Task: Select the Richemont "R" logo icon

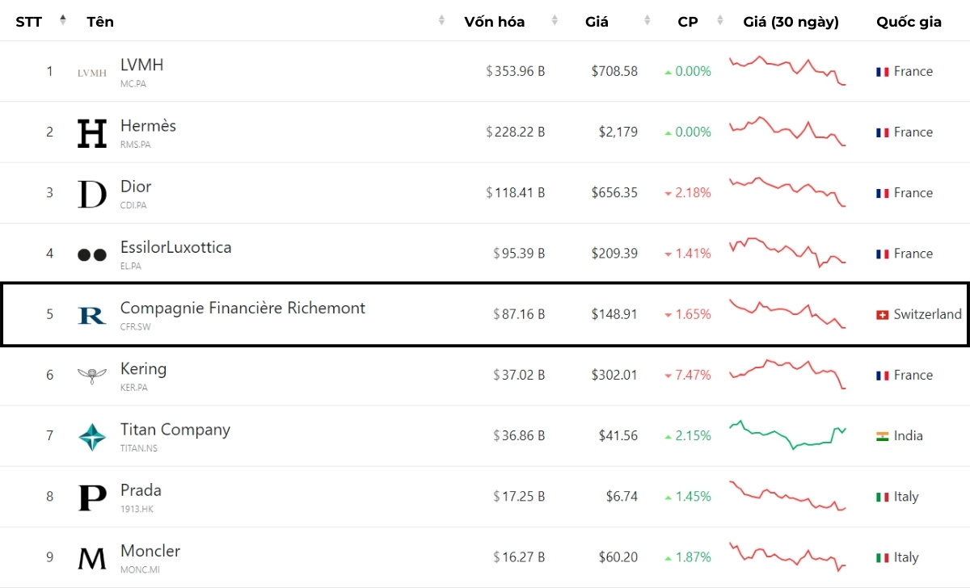Action: pyautogui.click(x=93, y=314)
